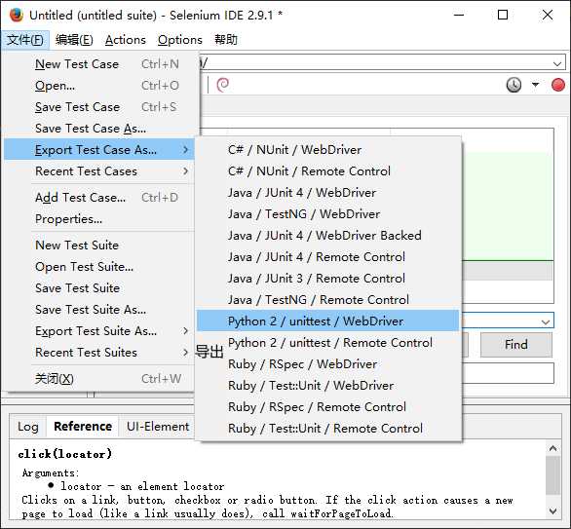Export as Java / TestNG / Remote Control
Screen dimensions: 571x529
point(328,300)
